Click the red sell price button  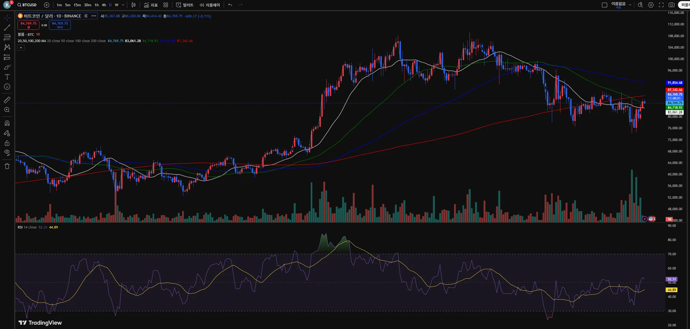tap(28, 25)
